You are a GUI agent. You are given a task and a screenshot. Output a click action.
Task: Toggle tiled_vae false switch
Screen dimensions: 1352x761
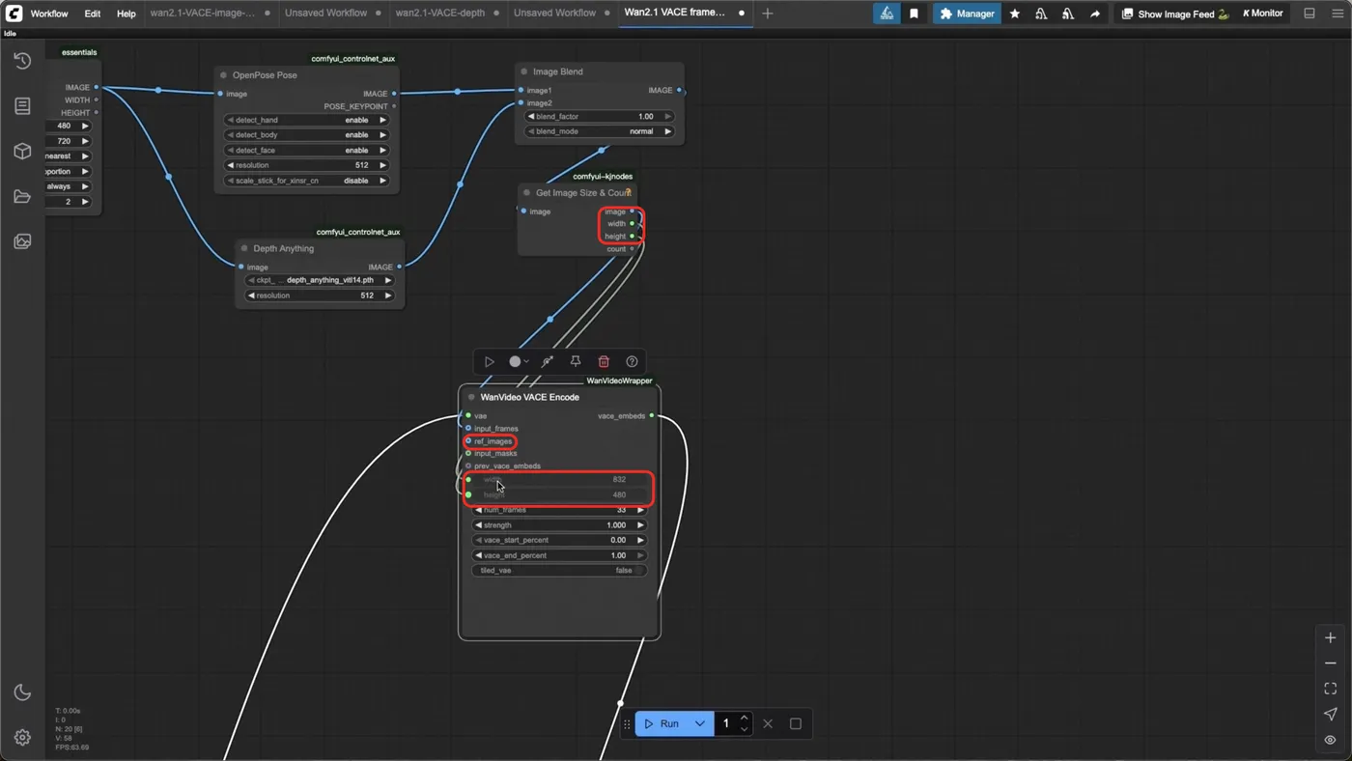click(558, 571)
